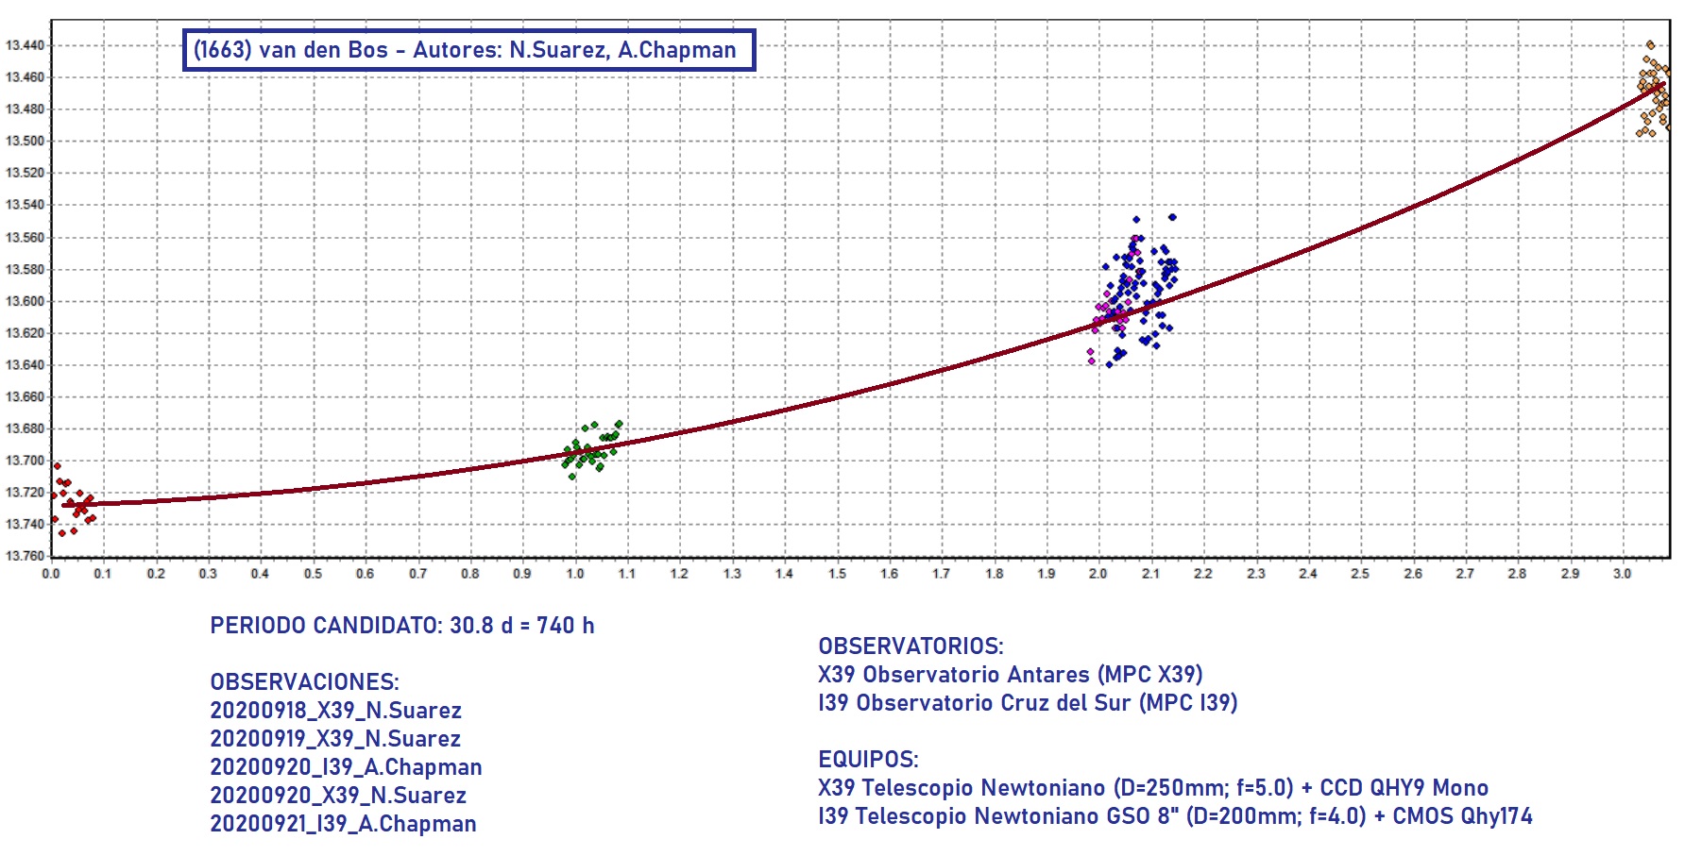Open observation 20200921_I39_A.Chapman
Image resolution: width=1685 pixels, height=856 pixels.
point(343,824)
